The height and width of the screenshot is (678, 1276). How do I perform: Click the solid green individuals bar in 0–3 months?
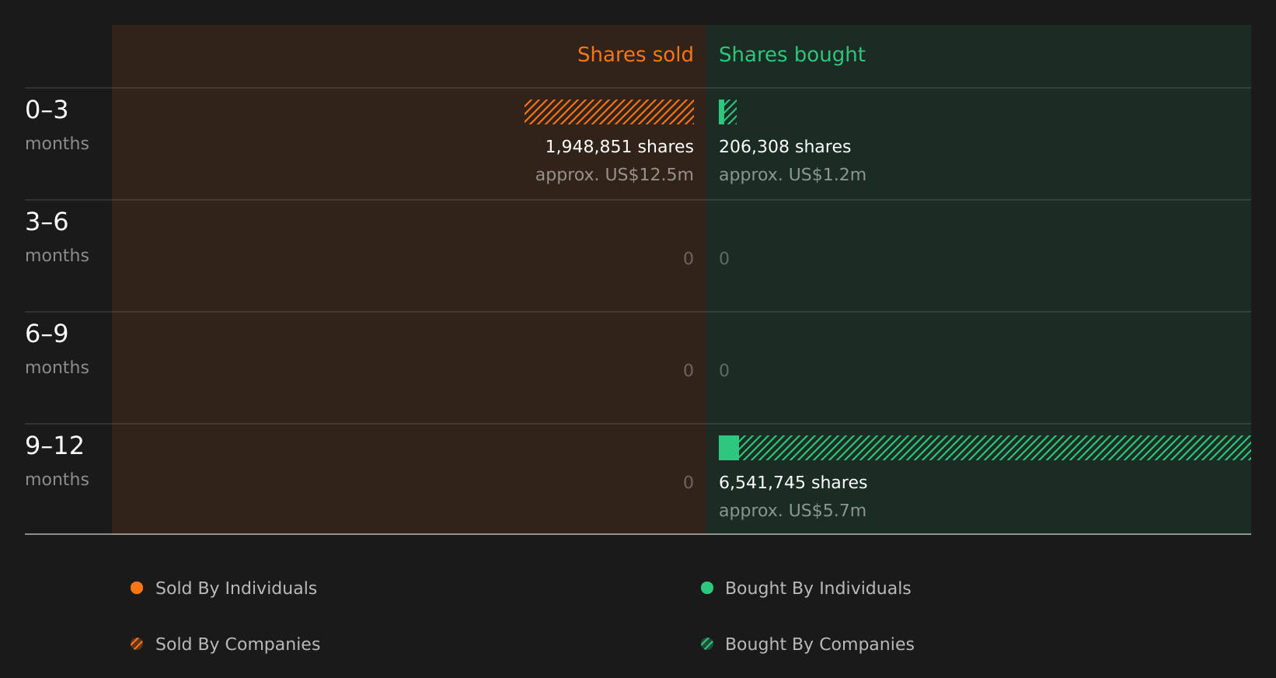click(721, 112)
